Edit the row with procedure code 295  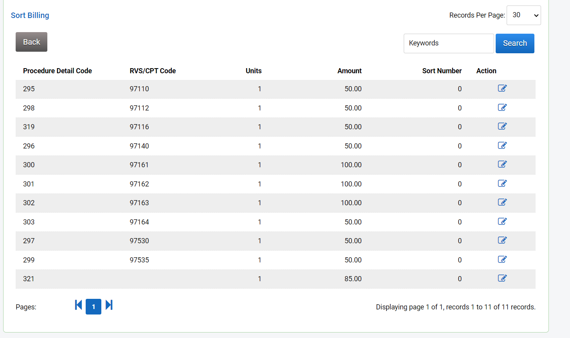click(502, 88)
